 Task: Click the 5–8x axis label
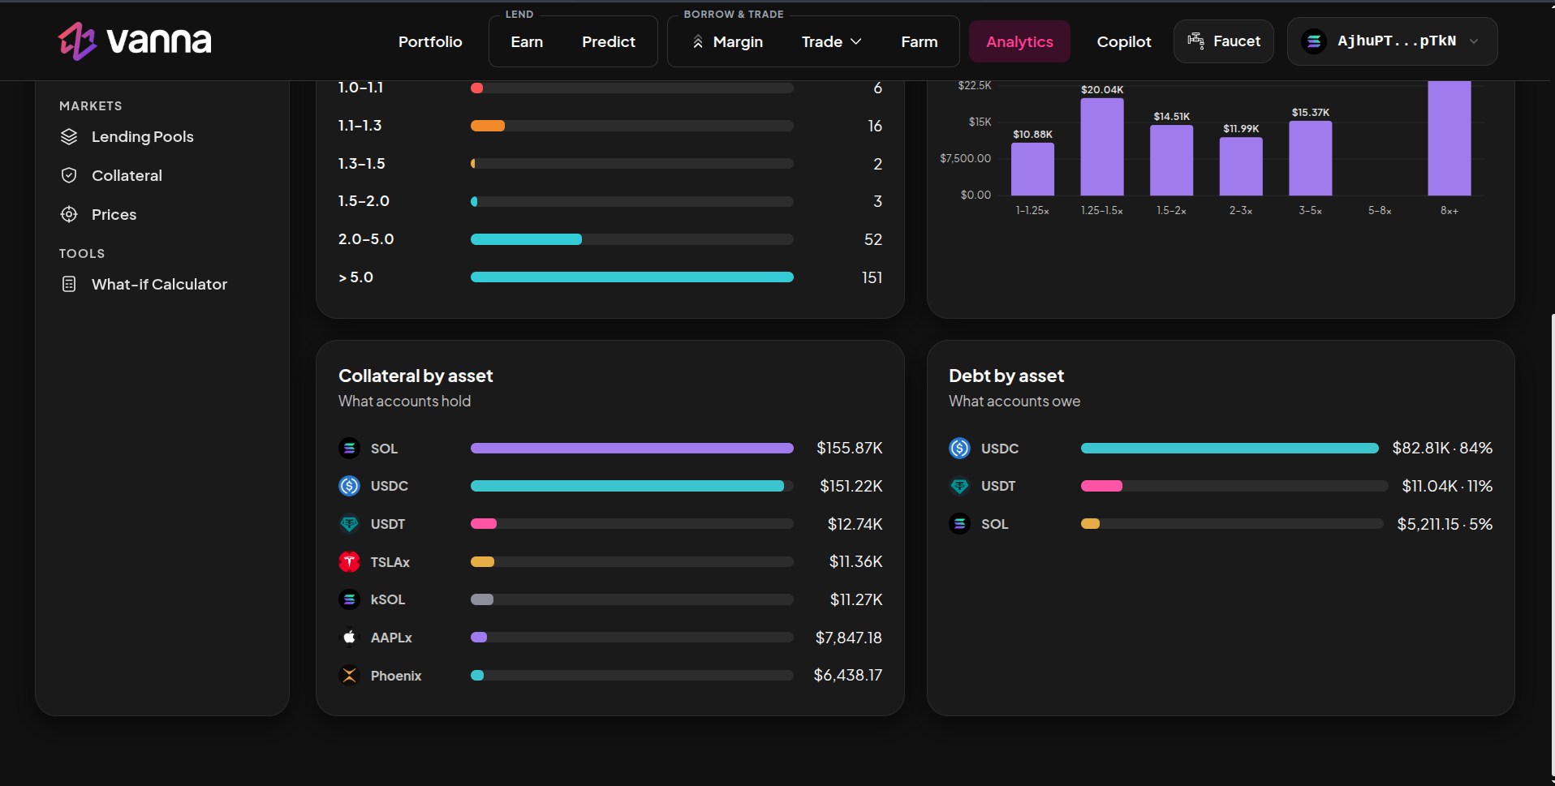coord(1380,210)
